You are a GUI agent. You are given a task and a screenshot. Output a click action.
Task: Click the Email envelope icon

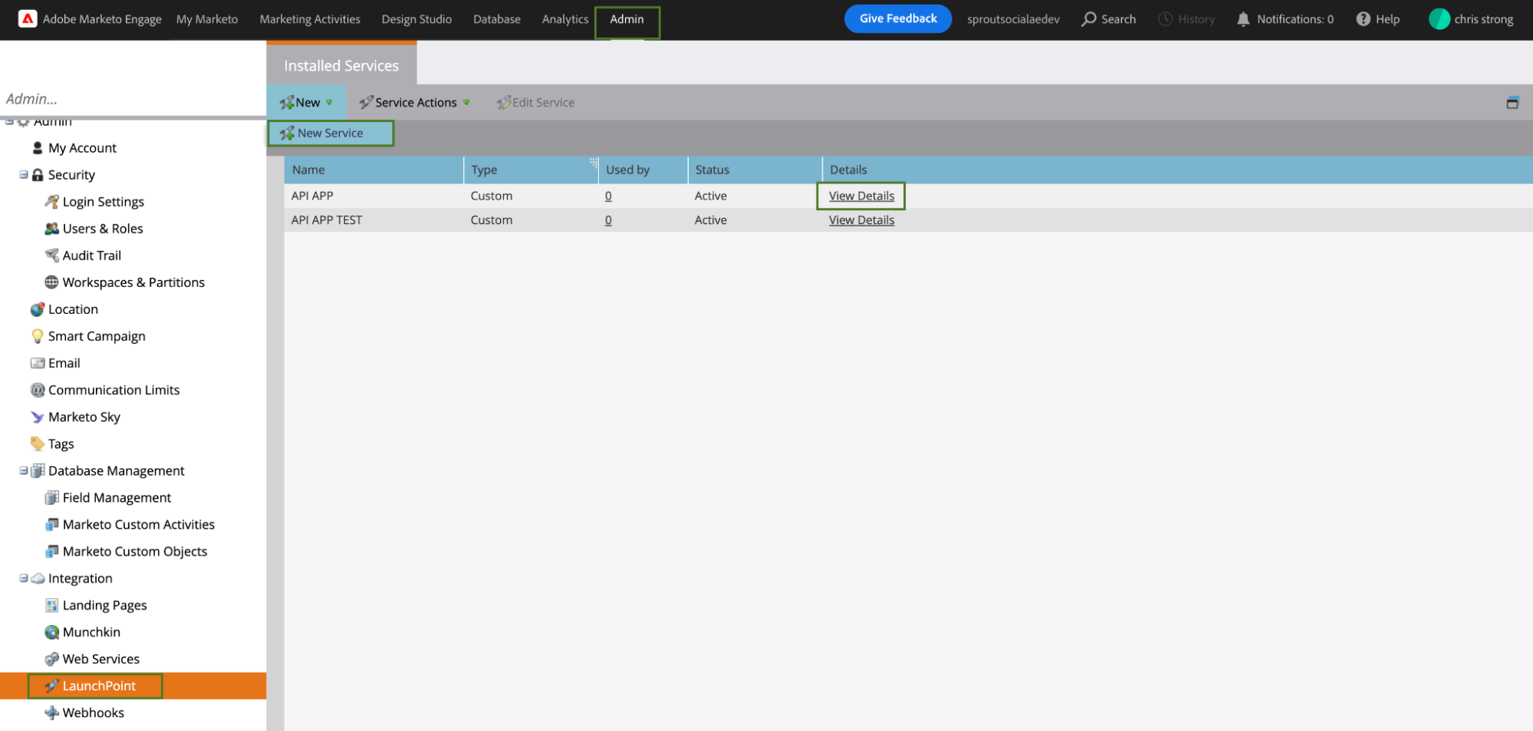(x=38, y=363)
